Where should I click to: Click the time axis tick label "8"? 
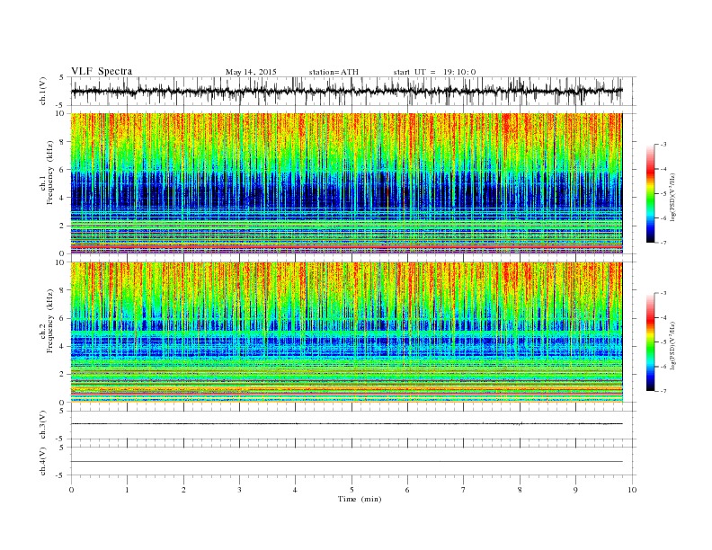click(x=520, y=490)
